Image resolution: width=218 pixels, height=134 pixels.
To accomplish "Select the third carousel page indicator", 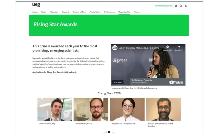I will pos(113,132).
